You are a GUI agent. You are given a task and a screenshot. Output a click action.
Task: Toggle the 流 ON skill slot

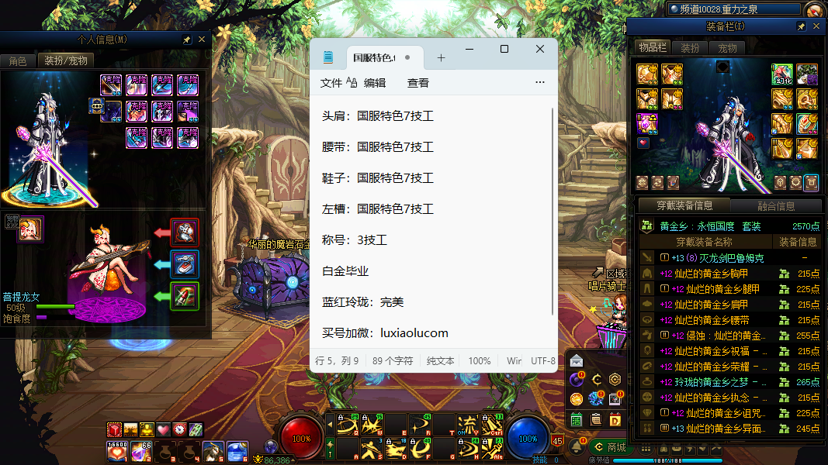pos(468,424)
